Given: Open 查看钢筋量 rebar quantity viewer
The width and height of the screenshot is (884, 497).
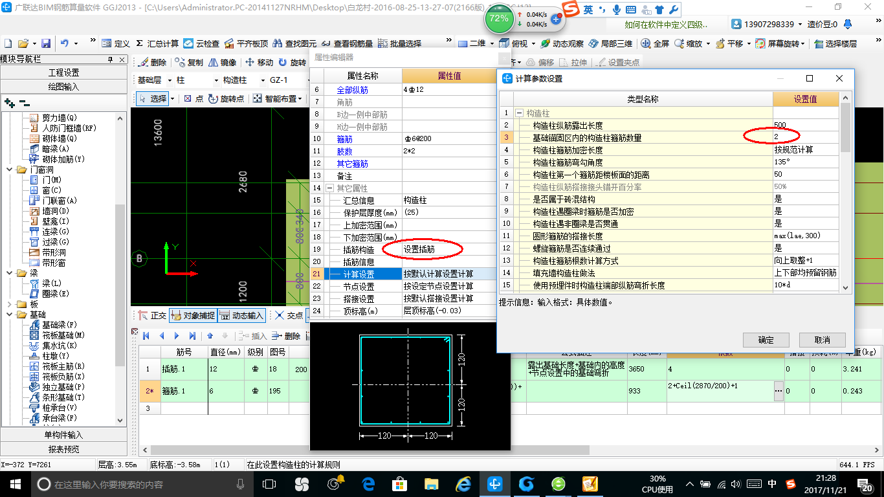Looking at the screenshot, I should (348, 43).
